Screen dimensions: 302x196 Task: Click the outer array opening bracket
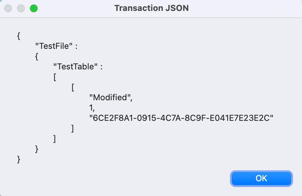click(x=55, y=77)
